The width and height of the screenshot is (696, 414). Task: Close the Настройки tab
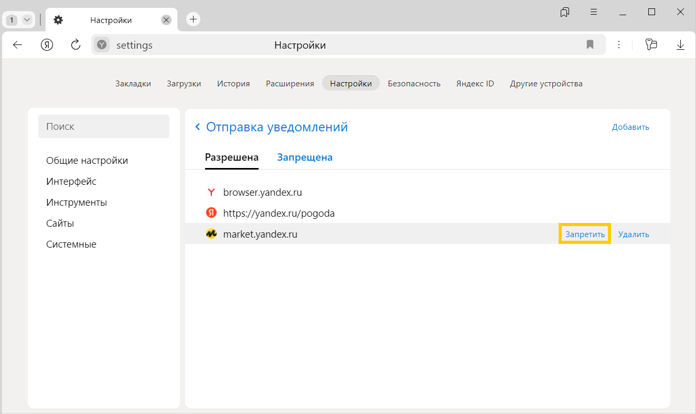[166, 20]
